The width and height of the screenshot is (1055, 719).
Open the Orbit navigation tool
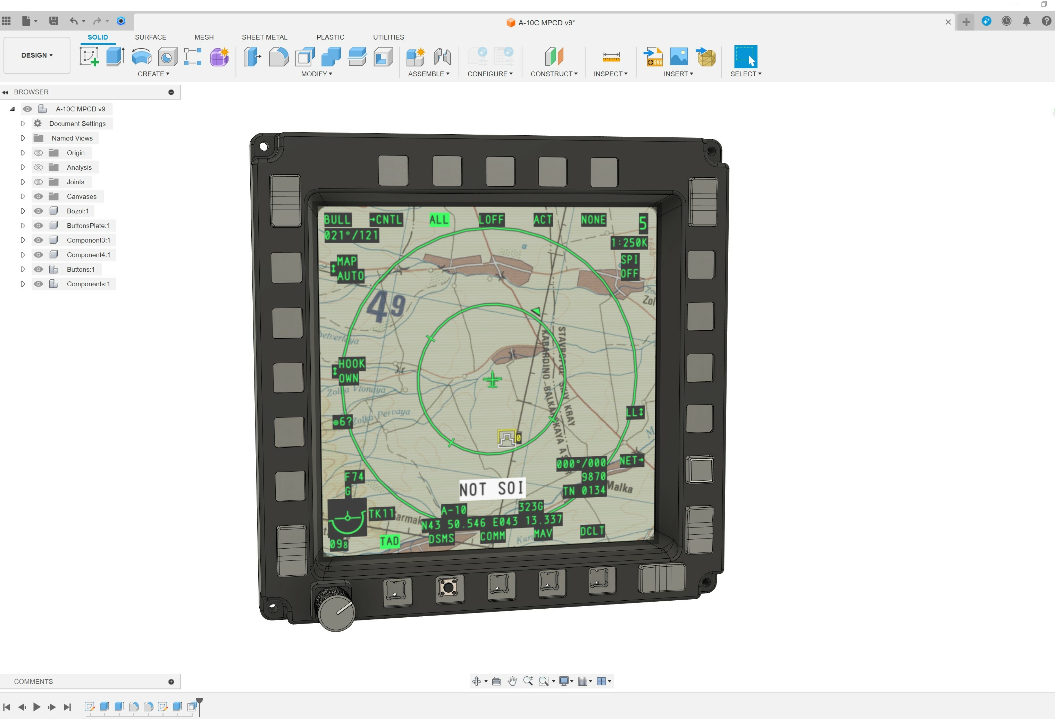tap(476, 681)
